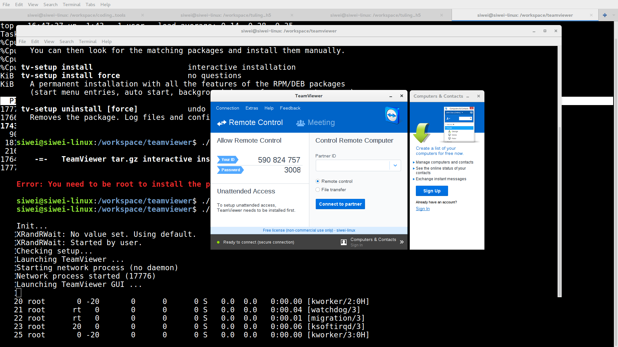The image size is (618, 347).
Task: Click new terminal tab plus icon
Action: pyautogui.click(x=605, y=15)
